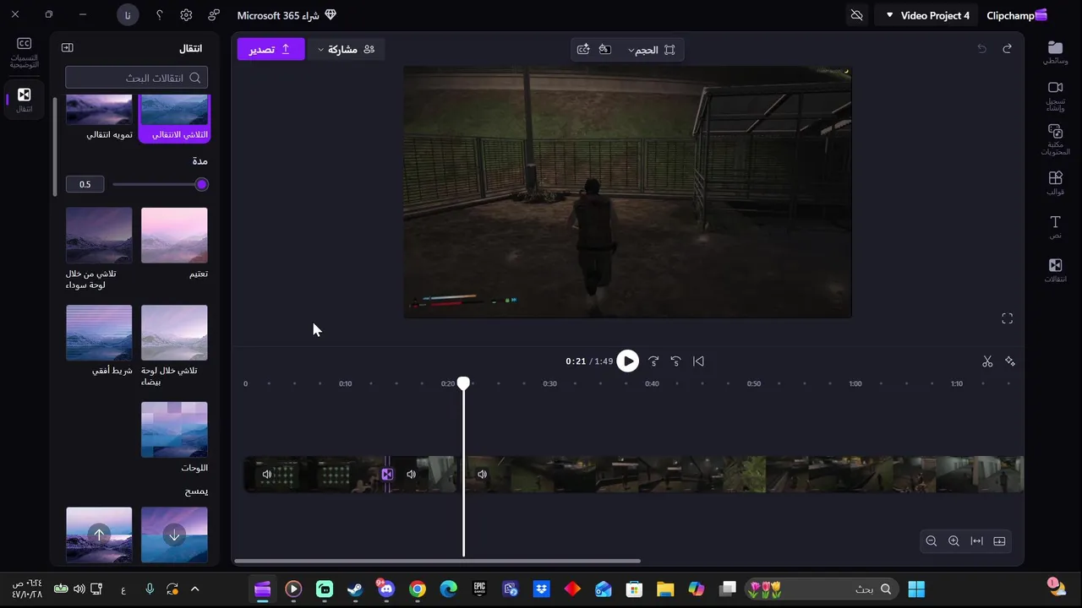Mute the second clip's audio icon
Image resolution: width=1082 pixels, height=608 pixels.
click(411, 475)
